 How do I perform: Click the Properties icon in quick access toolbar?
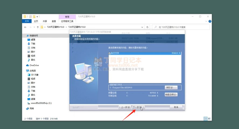pos(30,16)
